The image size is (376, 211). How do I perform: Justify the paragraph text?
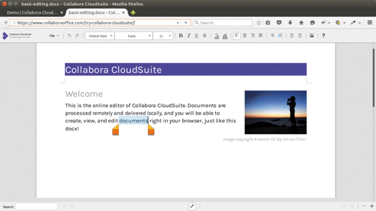tap(261, 35)
